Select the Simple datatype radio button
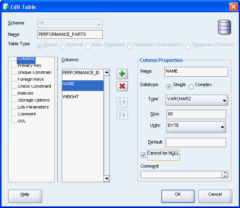 coord(169,87)
